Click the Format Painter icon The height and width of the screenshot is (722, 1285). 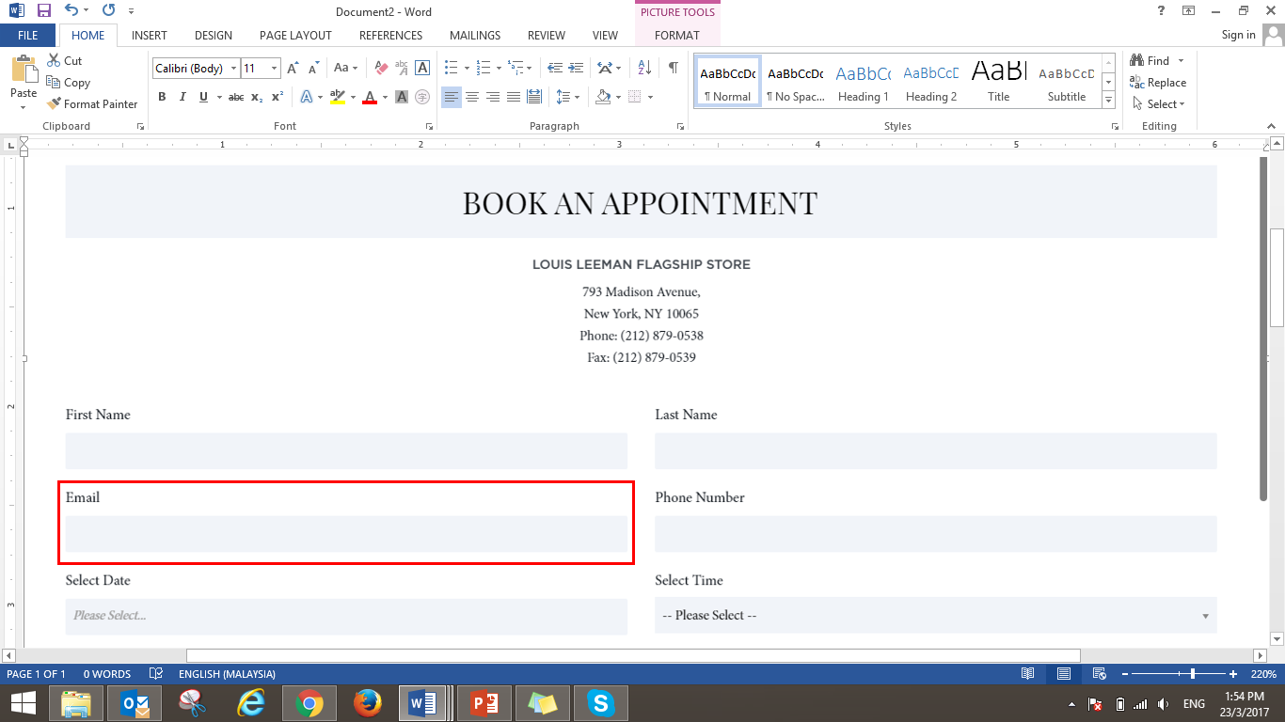(x=55, y=104)
